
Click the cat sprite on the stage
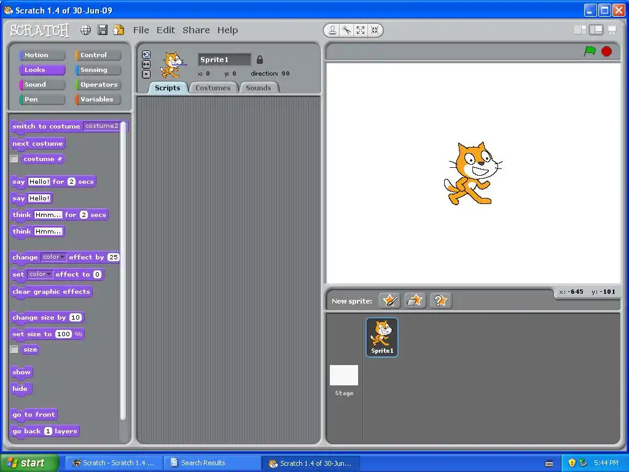point(472,173)
